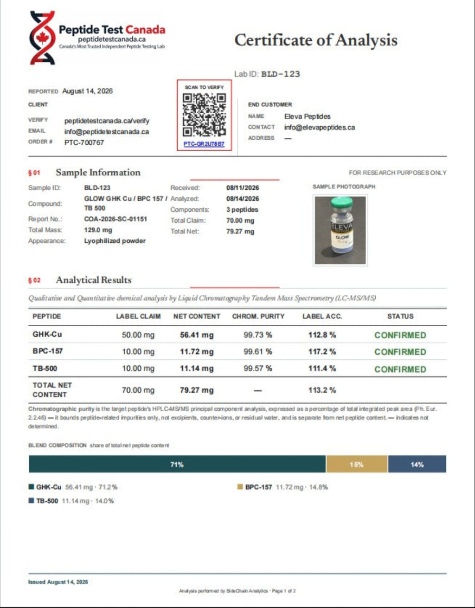This screenshot has height=608, width=475.
Task: Click BPC-157 label accuracy 117.2 %
Action: (322, 352)
